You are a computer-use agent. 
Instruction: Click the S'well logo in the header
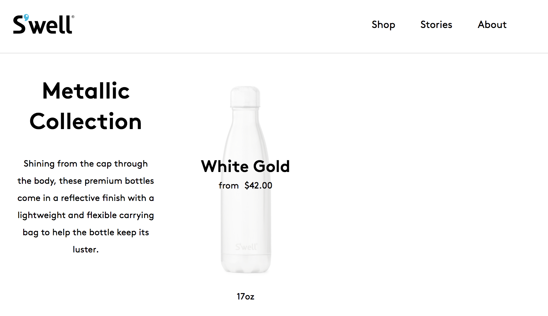point(43,25)
